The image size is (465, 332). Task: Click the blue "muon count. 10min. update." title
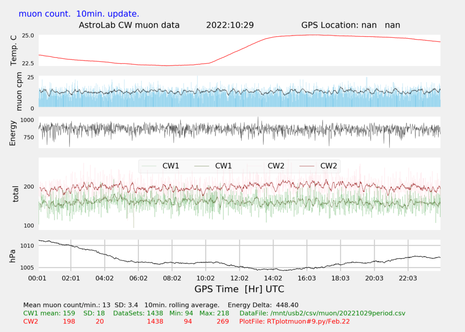click(79, 14)
